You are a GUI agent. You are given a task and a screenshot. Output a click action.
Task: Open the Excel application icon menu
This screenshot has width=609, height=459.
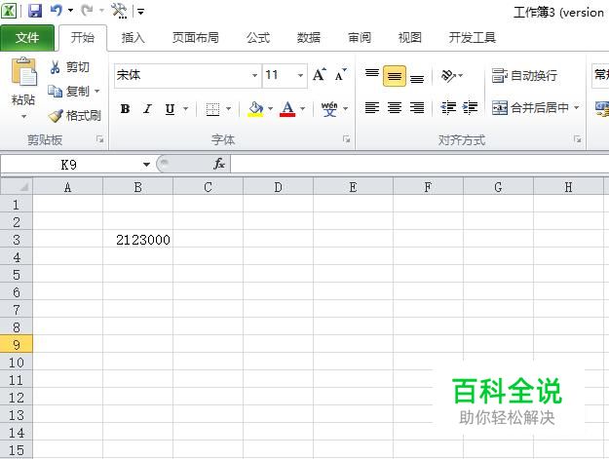[x=9, y=11]
